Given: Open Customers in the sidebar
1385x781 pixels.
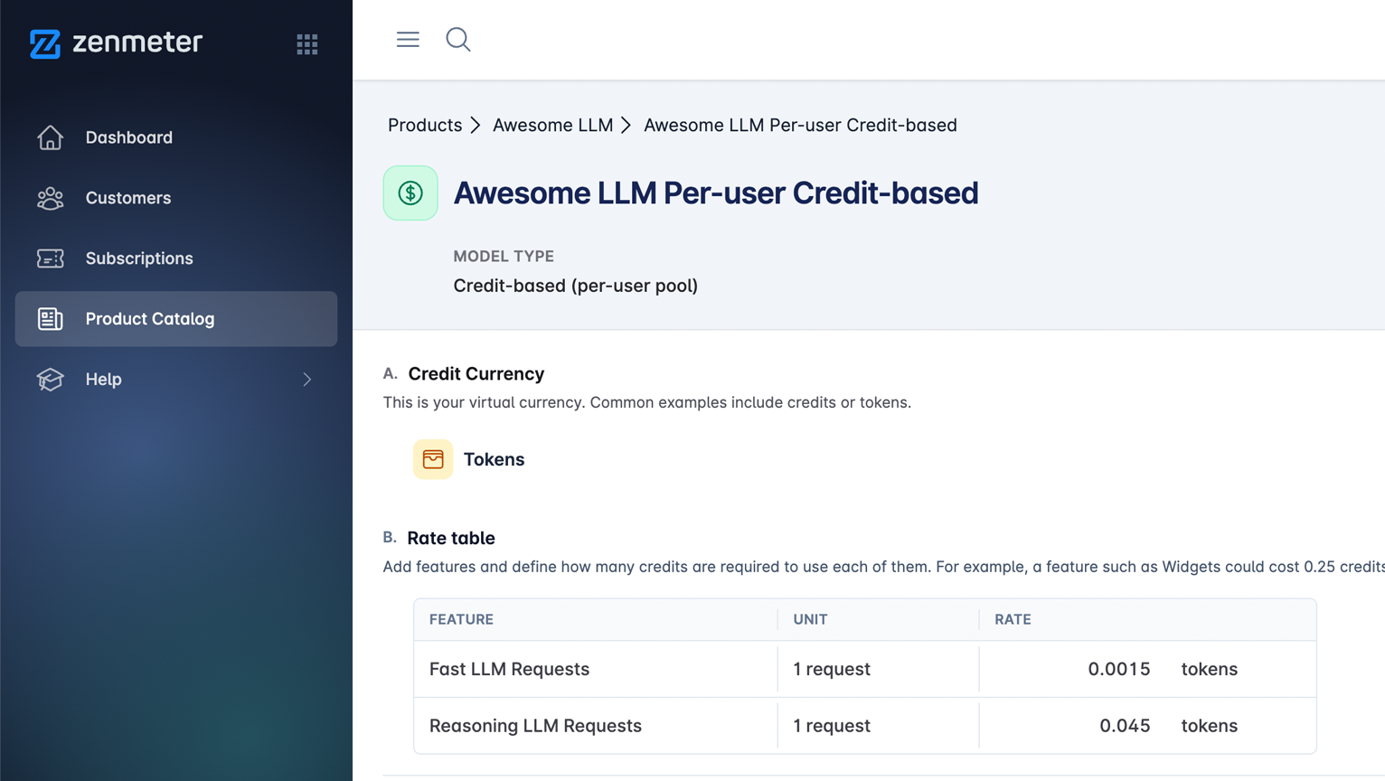Looking at the screenshot, I should tap(176, 198).
